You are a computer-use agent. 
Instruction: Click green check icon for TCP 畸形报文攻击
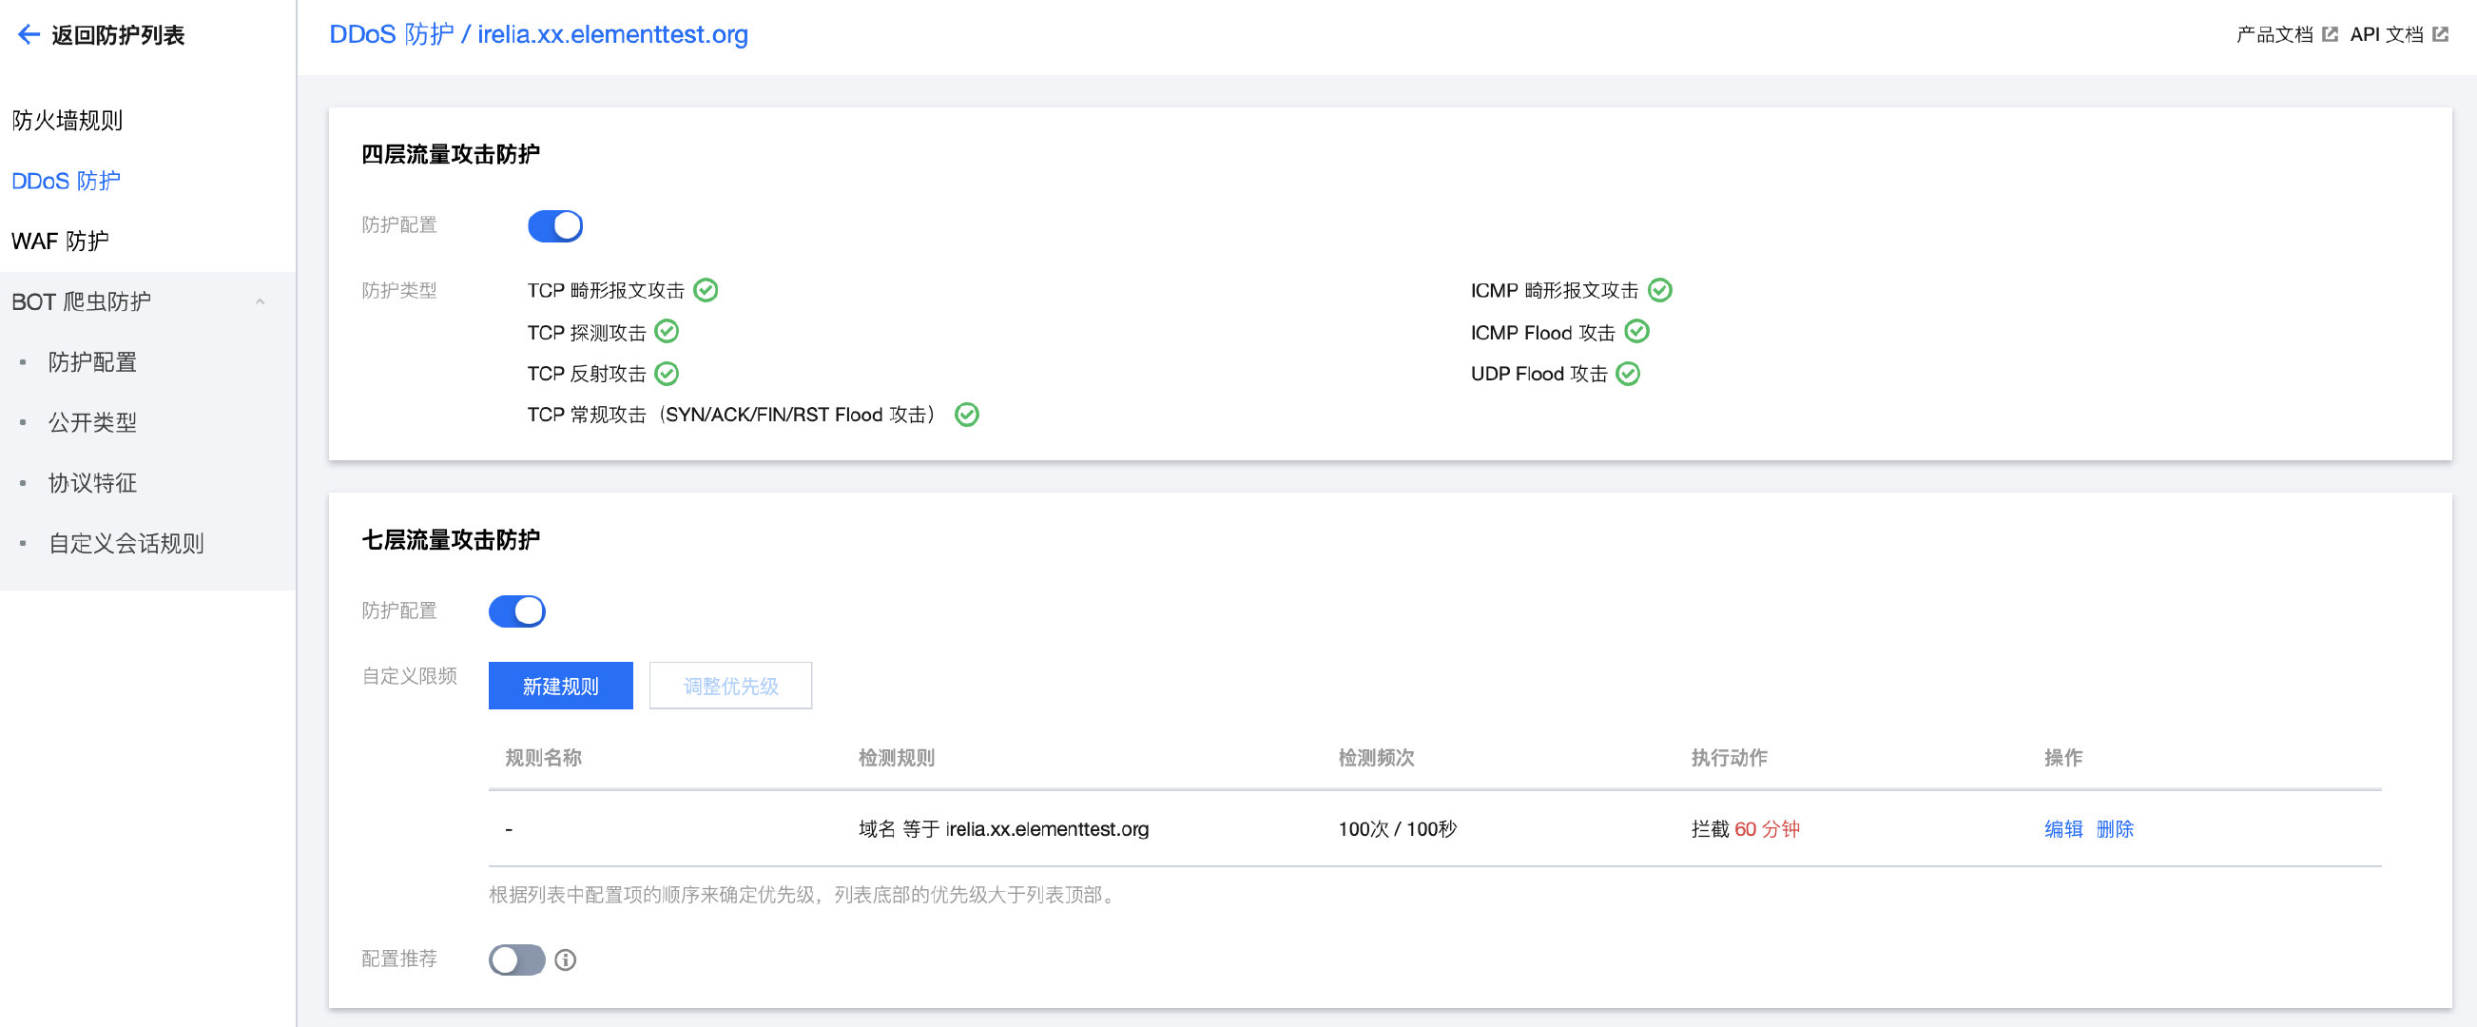(706, 290)
